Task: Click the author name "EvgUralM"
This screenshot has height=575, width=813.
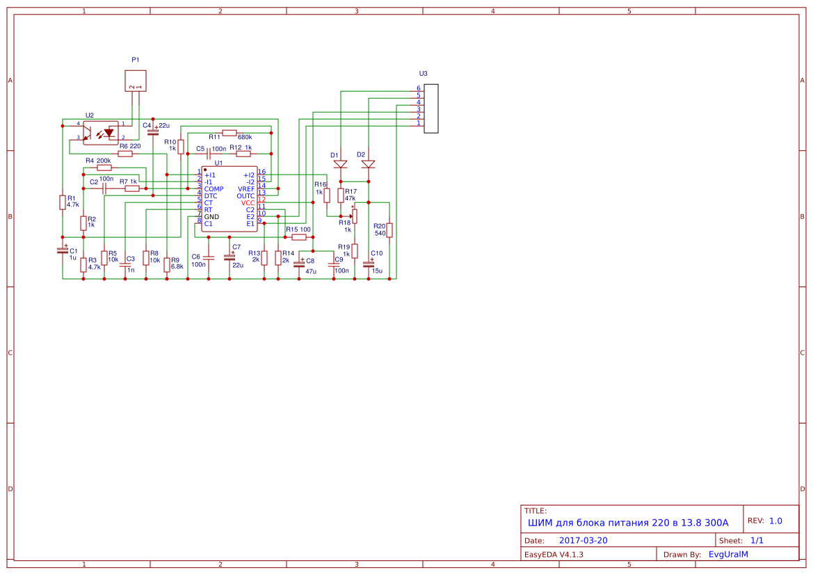Action: 728,554
